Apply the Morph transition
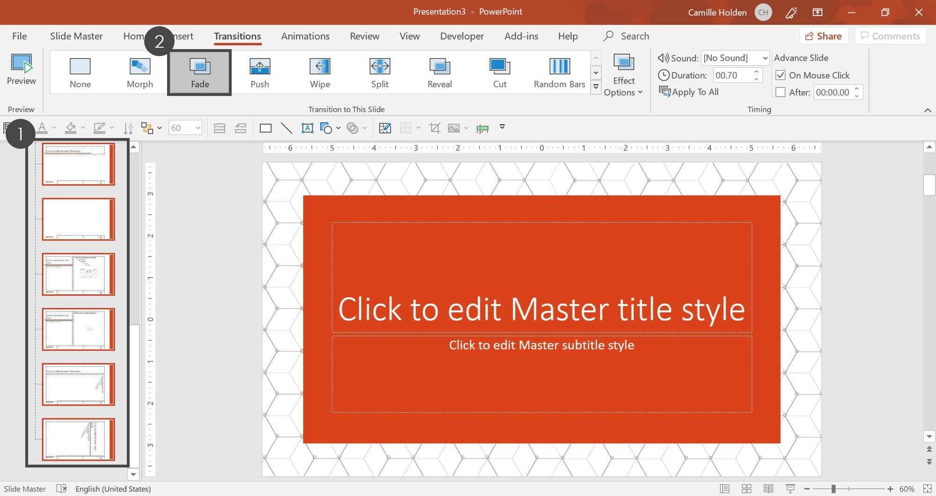The image size is (936, 496). tap(139, 73)
